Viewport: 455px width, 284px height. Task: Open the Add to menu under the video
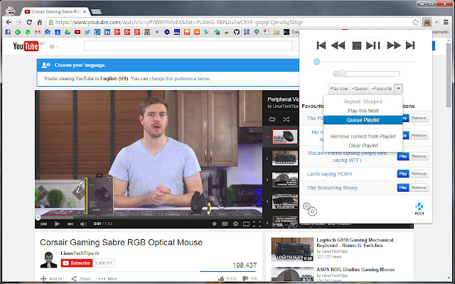pyautogui.click(x=51, y=278)
